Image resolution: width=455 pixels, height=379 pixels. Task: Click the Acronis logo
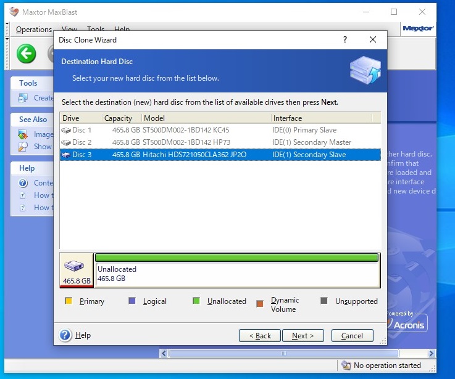409,325
